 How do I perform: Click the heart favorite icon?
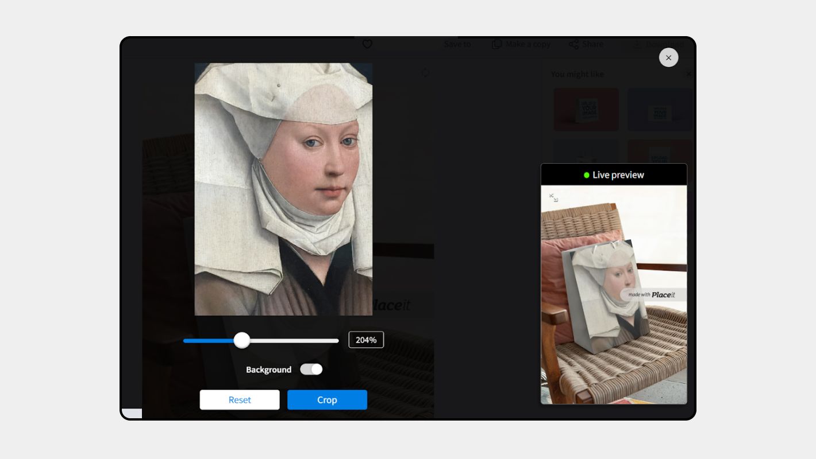click(x=367, y=44)
